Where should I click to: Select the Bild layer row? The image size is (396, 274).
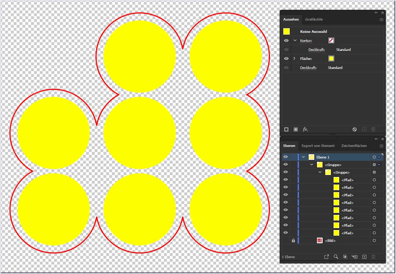coord(333,241)
